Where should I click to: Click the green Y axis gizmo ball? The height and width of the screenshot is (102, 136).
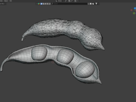pos(134,13)
